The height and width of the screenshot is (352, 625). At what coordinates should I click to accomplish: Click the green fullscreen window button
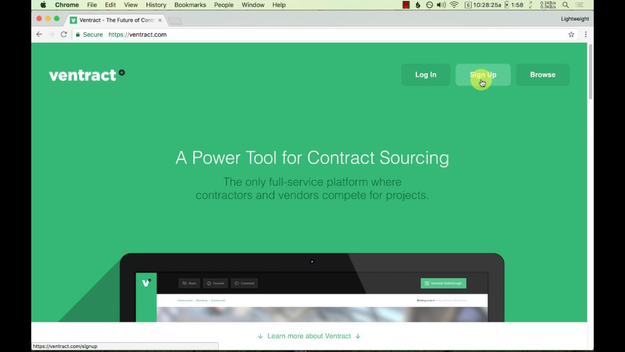[x=57, y=19]
